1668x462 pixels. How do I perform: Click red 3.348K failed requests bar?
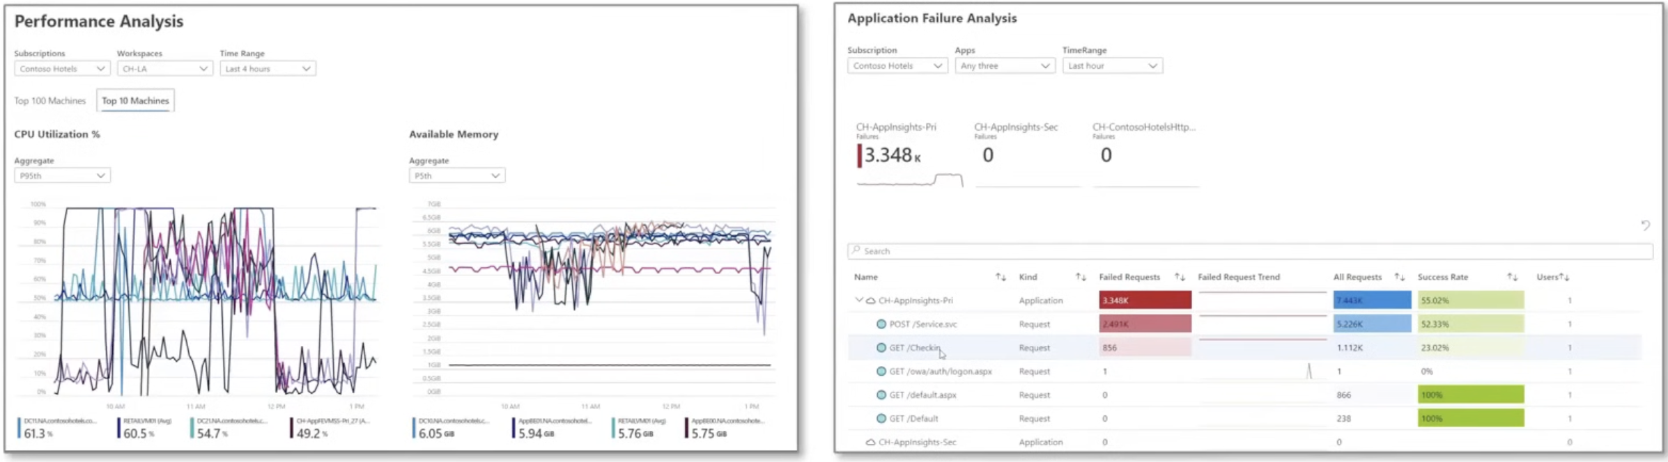tap(1145, 301)
